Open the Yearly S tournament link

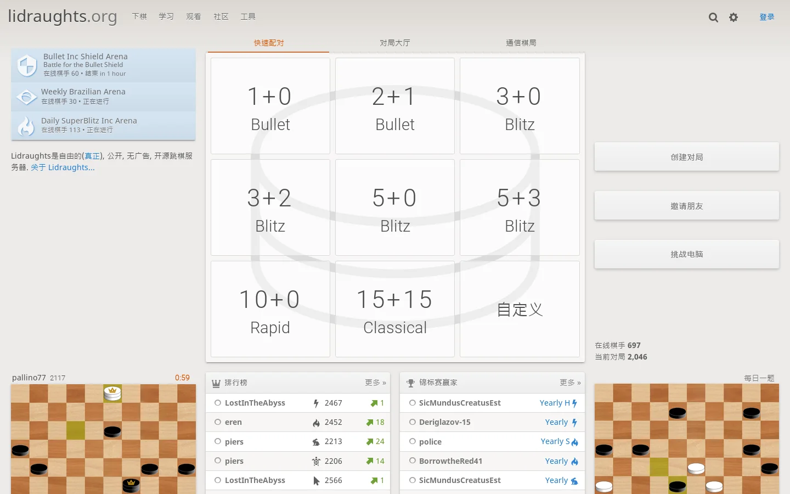[x=555, y=441]
